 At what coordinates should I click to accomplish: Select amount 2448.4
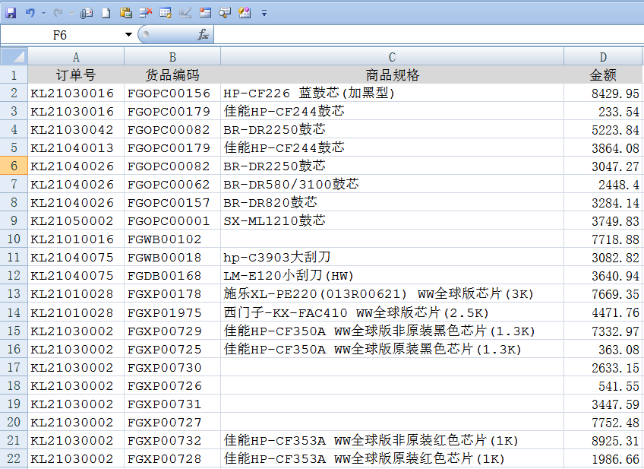[603, 184]
